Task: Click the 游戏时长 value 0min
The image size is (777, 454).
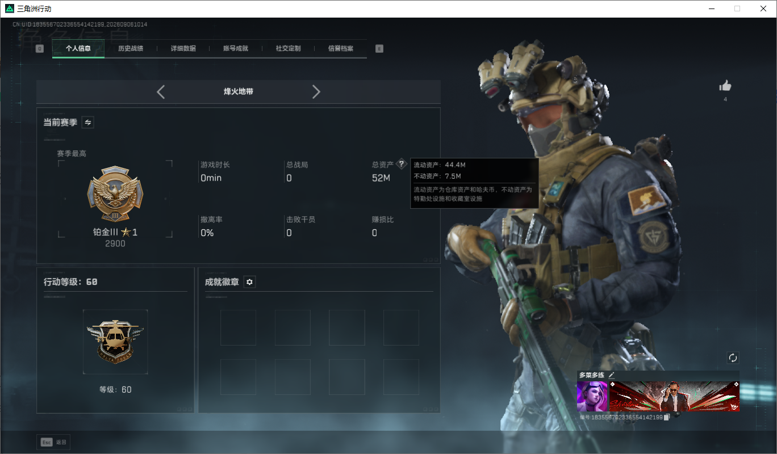Action: tap(211, 178)
